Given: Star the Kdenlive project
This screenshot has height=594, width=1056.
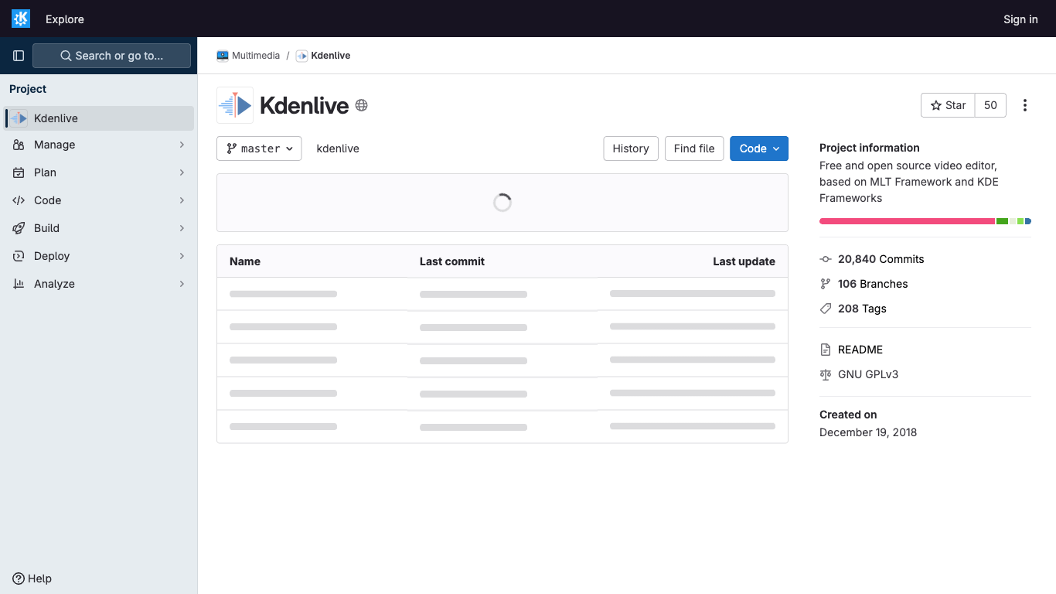Looking at the screenshot, I should [x=948, y=105].
